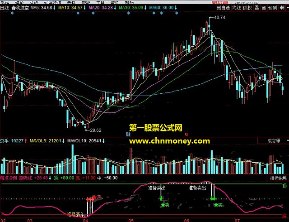Click the single green down-arrow sell marker

click(161, 199)
